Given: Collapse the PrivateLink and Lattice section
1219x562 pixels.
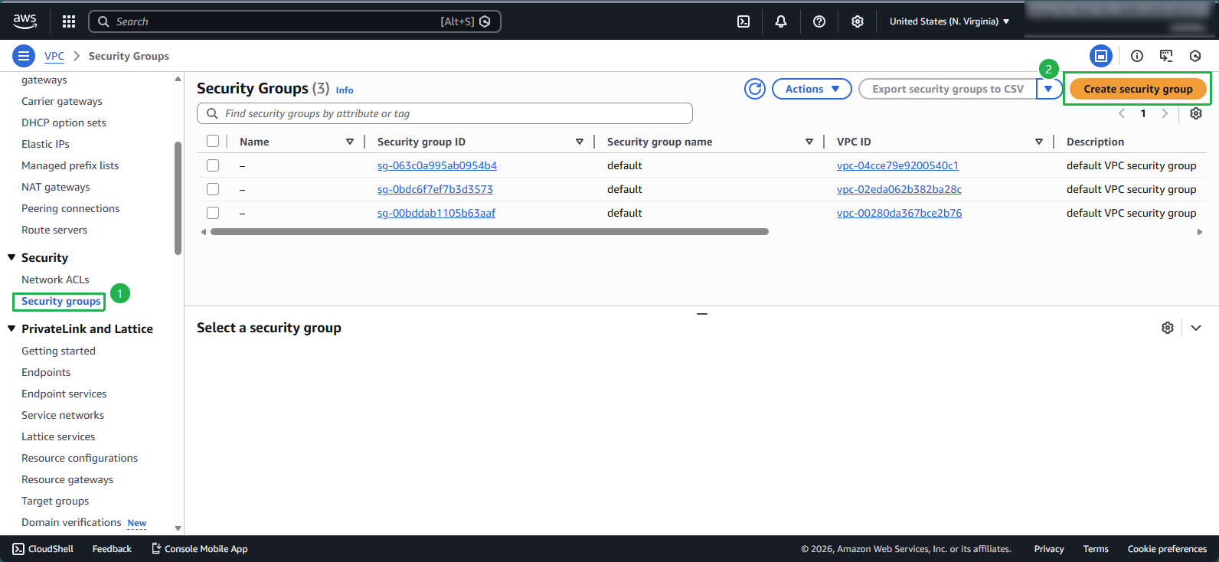Looking at the screenshot, I should coord(11,328).
